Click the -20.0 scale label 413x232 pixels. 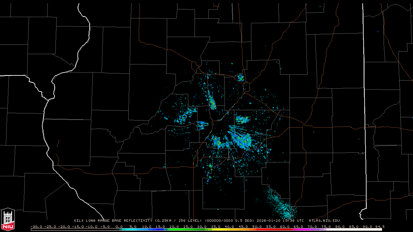coord(64,227)
